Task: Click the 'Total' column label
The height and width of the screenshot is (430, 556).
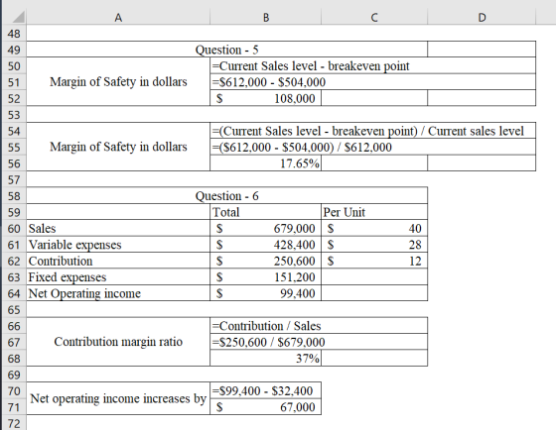Action: (x=266, y=212)
